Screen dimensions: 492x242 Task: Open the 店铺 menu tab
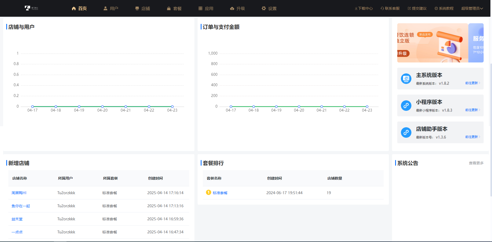point(143,8)
